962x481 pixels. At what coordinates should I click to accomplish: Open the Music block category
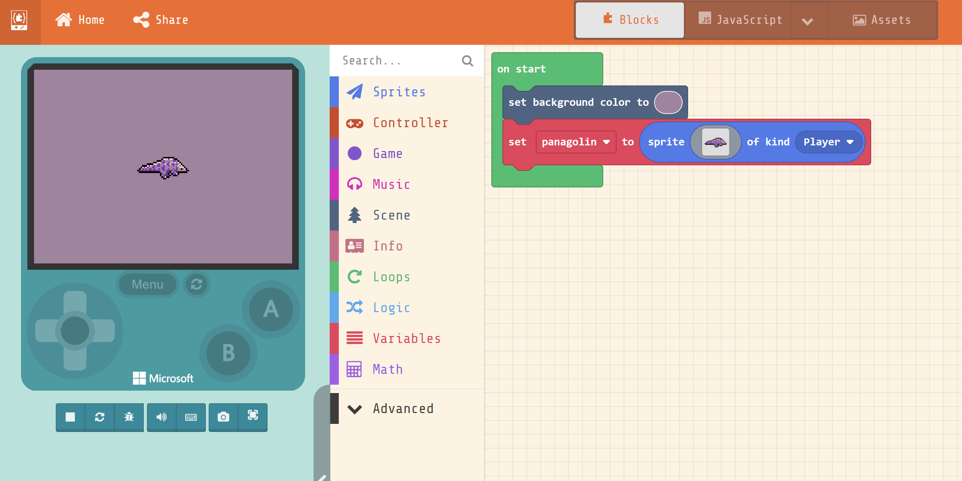pos(407,184)
